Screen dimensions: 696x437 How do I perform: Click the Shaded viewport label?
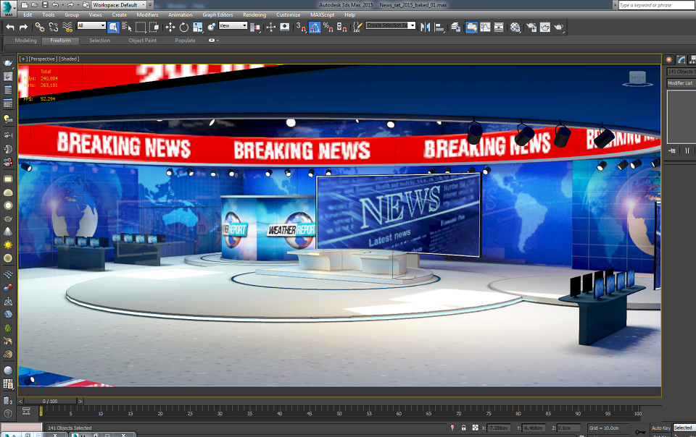[69, 59]
